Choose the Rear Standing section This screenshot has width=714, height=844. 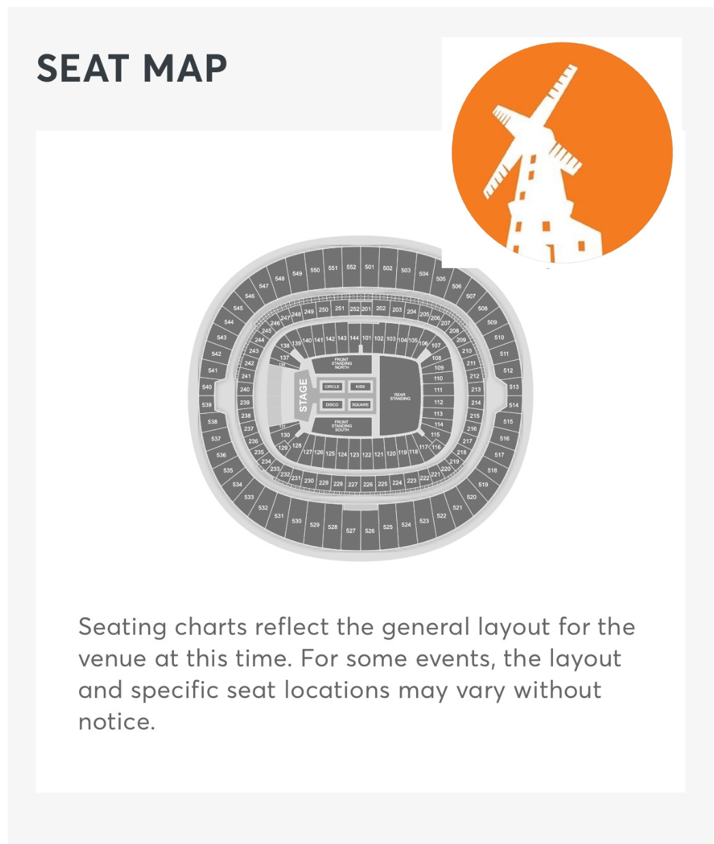coord(400,396)
